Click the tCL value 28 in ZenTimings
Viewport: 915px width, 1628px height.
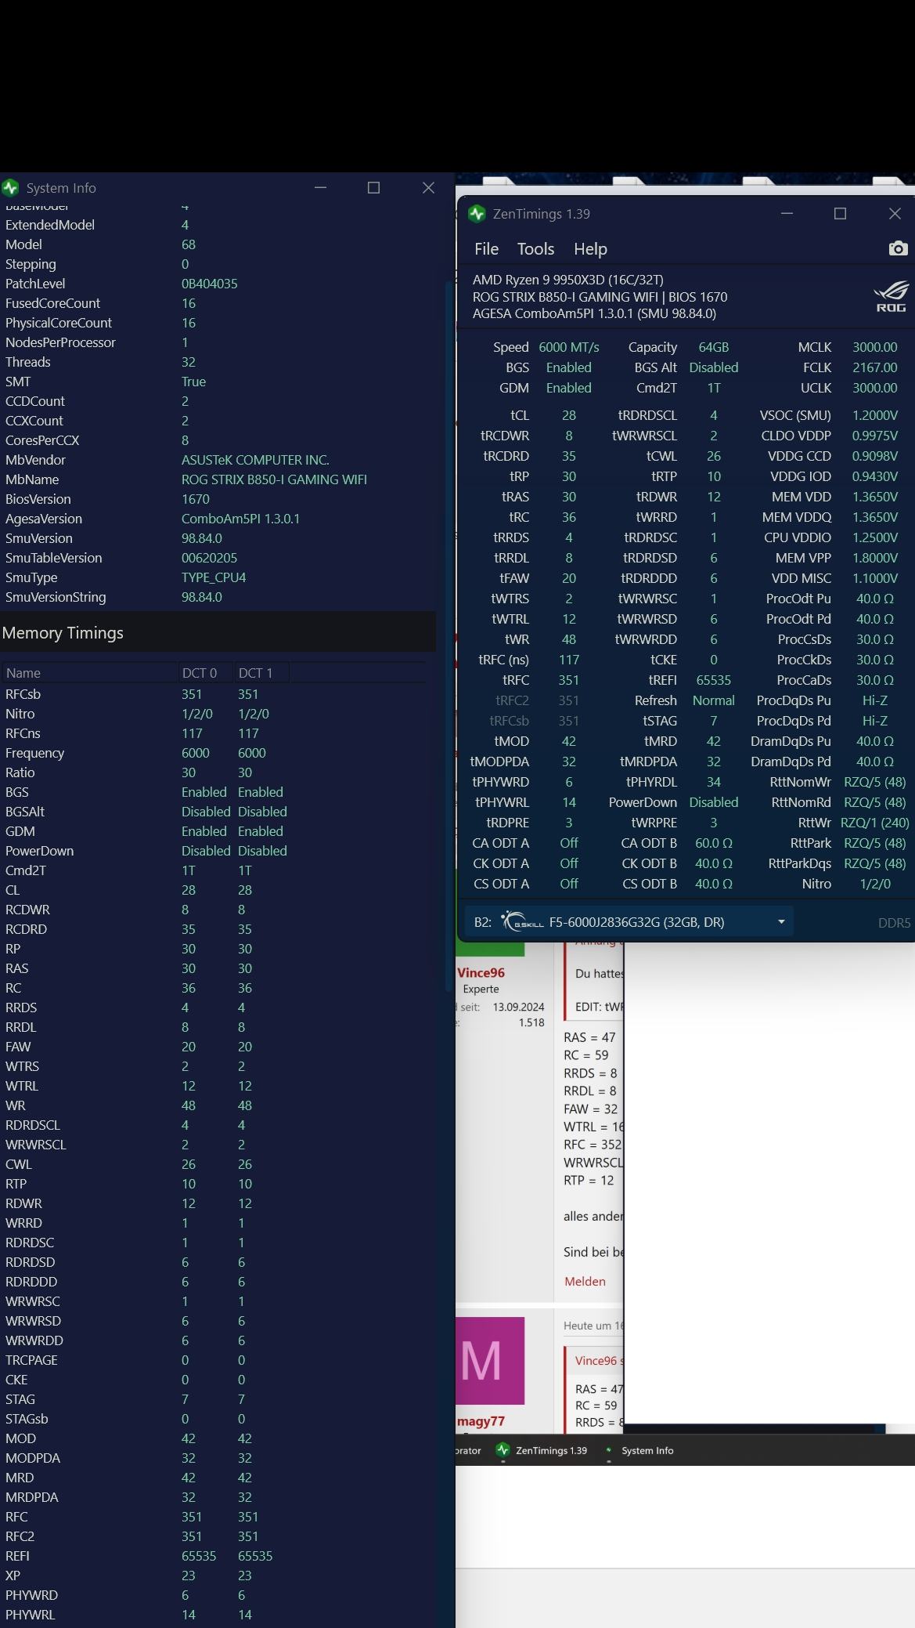[x=569, y=415]
